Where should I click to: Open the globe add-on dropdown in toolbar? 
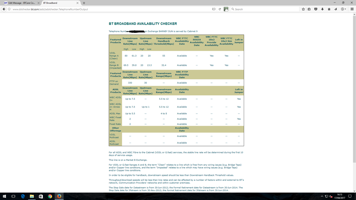click(343, 9)
